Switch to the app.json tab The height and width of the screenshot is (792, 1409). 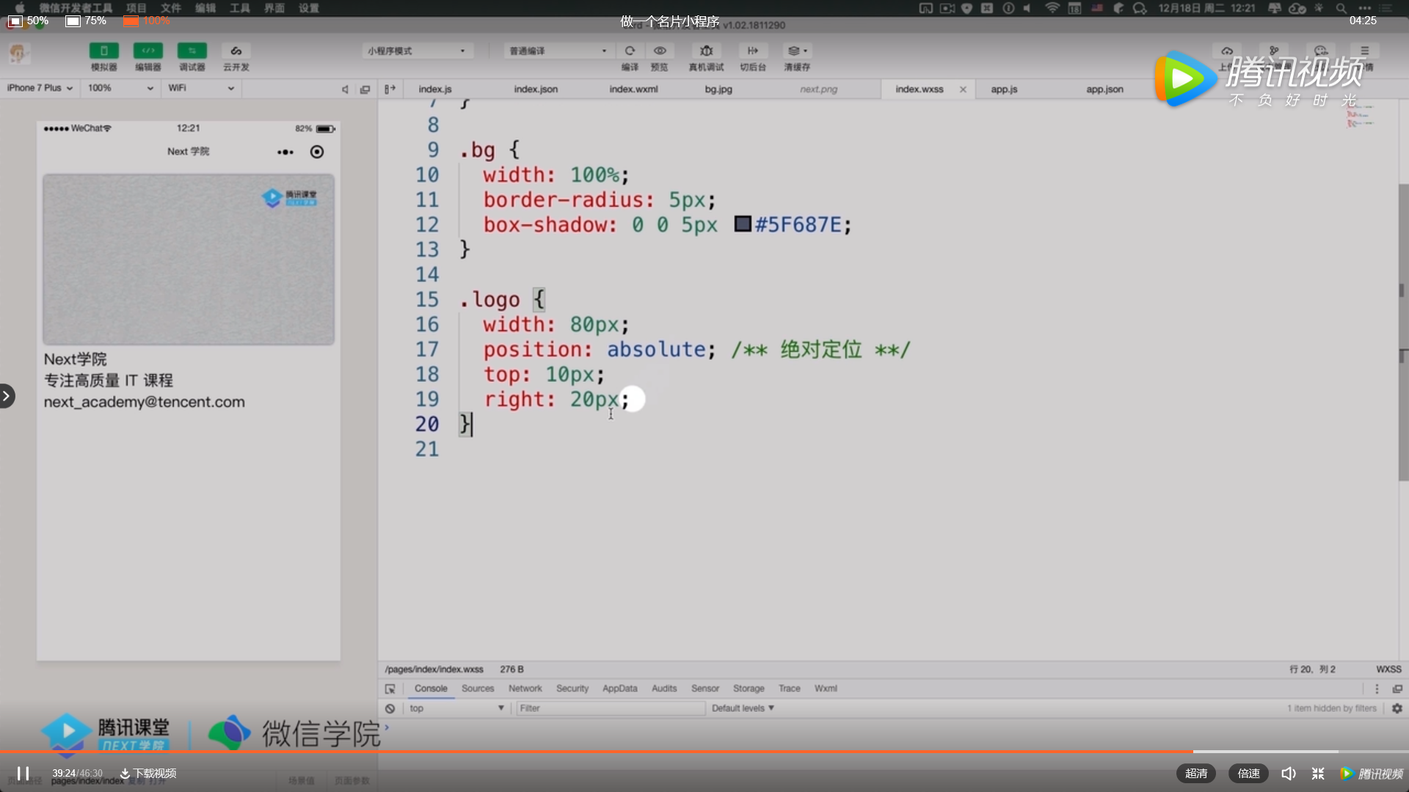coord(1104,89)
